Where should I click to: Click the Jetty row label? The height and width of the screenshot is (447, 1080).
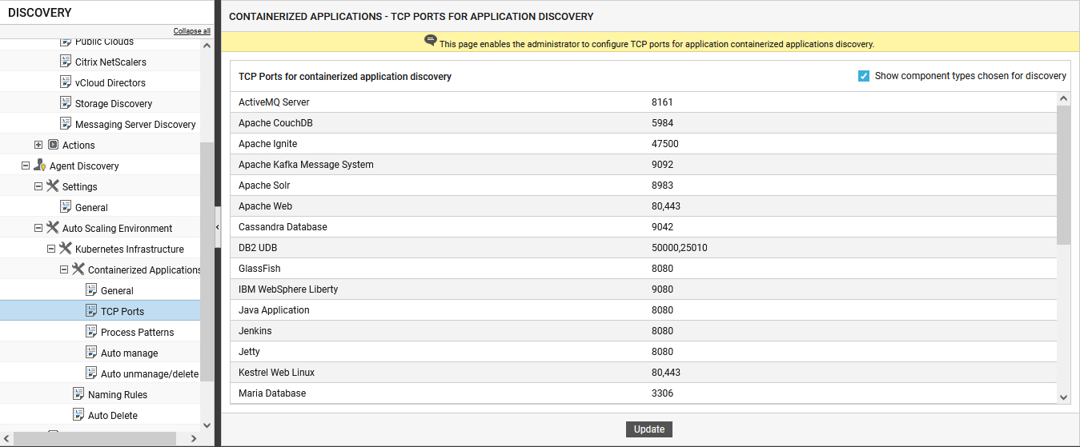click(x=249, y=352)
